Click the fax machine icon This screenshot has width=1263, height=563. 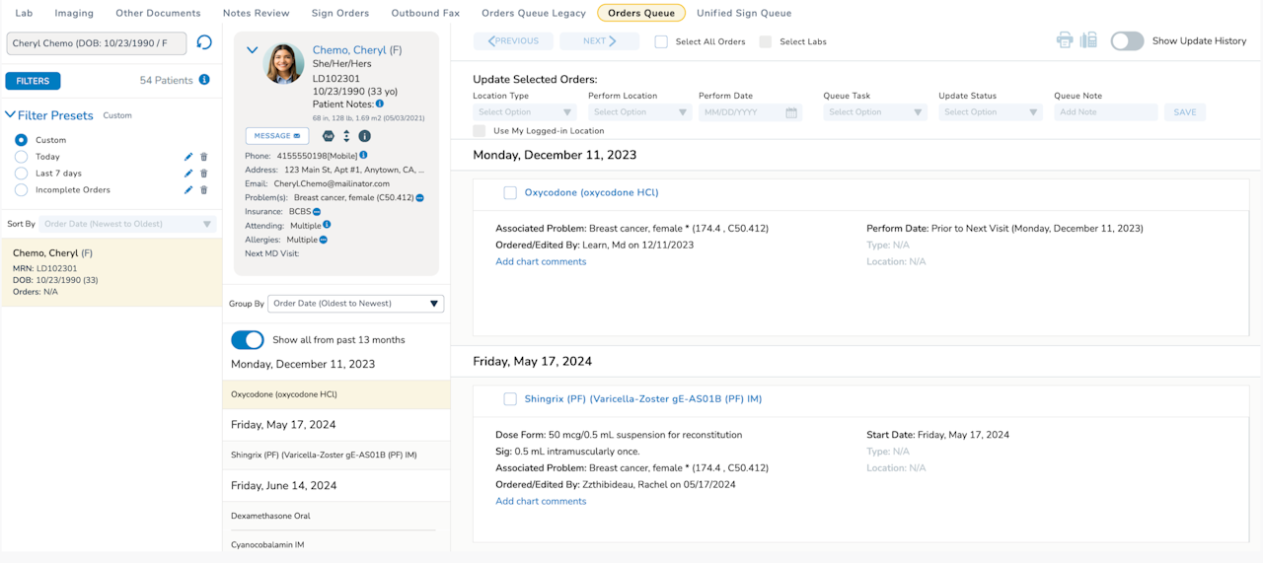[x=1088, y=40]
